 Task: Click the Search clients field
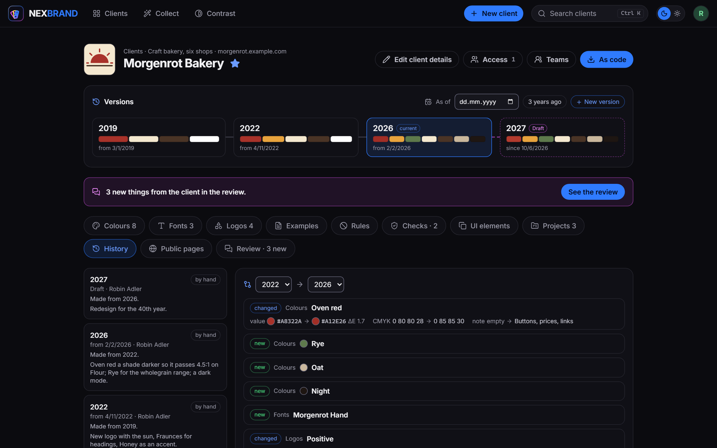coord(590,14)
